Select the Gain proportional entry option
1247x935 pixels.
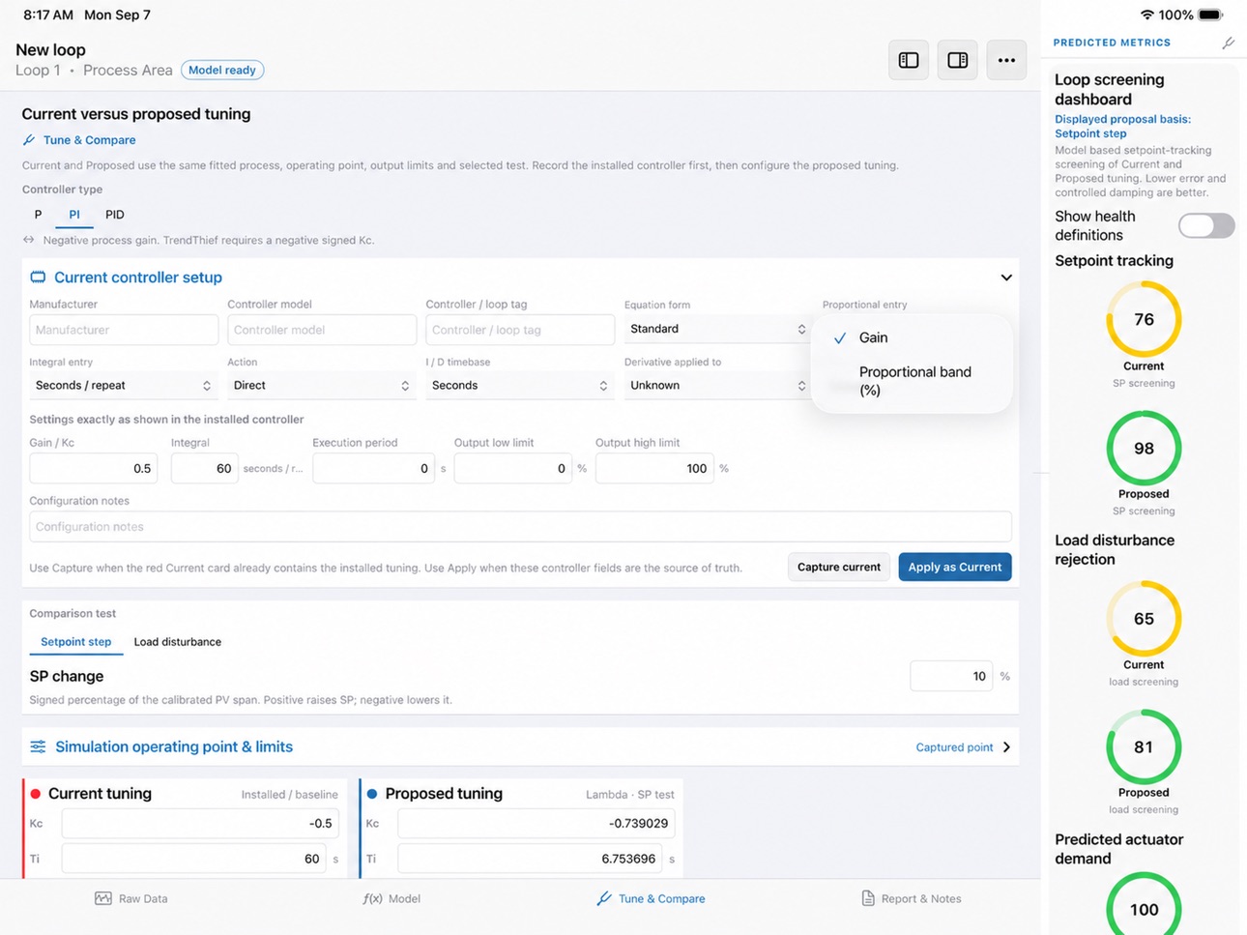(912, 337)
